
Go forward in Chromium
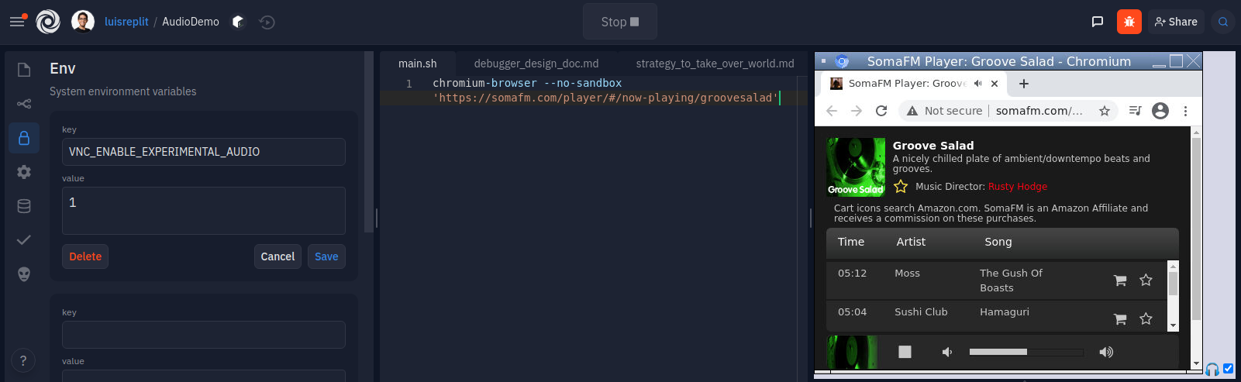(857, 111)
